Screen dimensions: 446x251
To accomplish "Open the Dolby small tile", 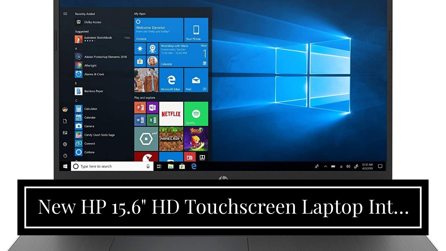I will [202, 157].
